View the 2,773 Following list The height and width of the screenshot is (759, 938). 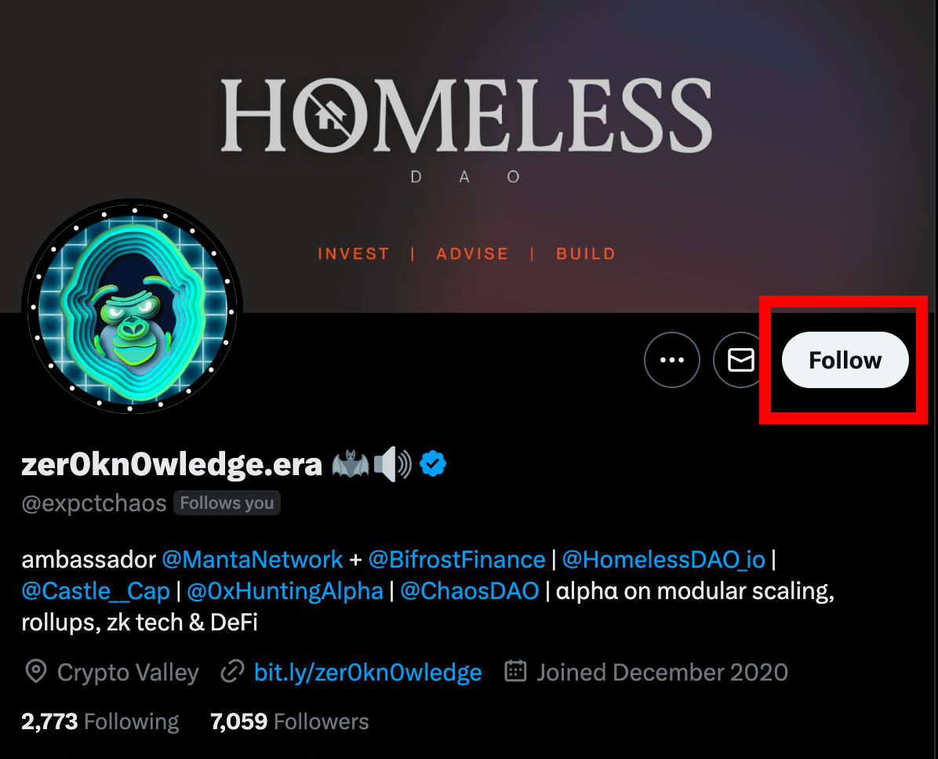click(x=100, y=721)
